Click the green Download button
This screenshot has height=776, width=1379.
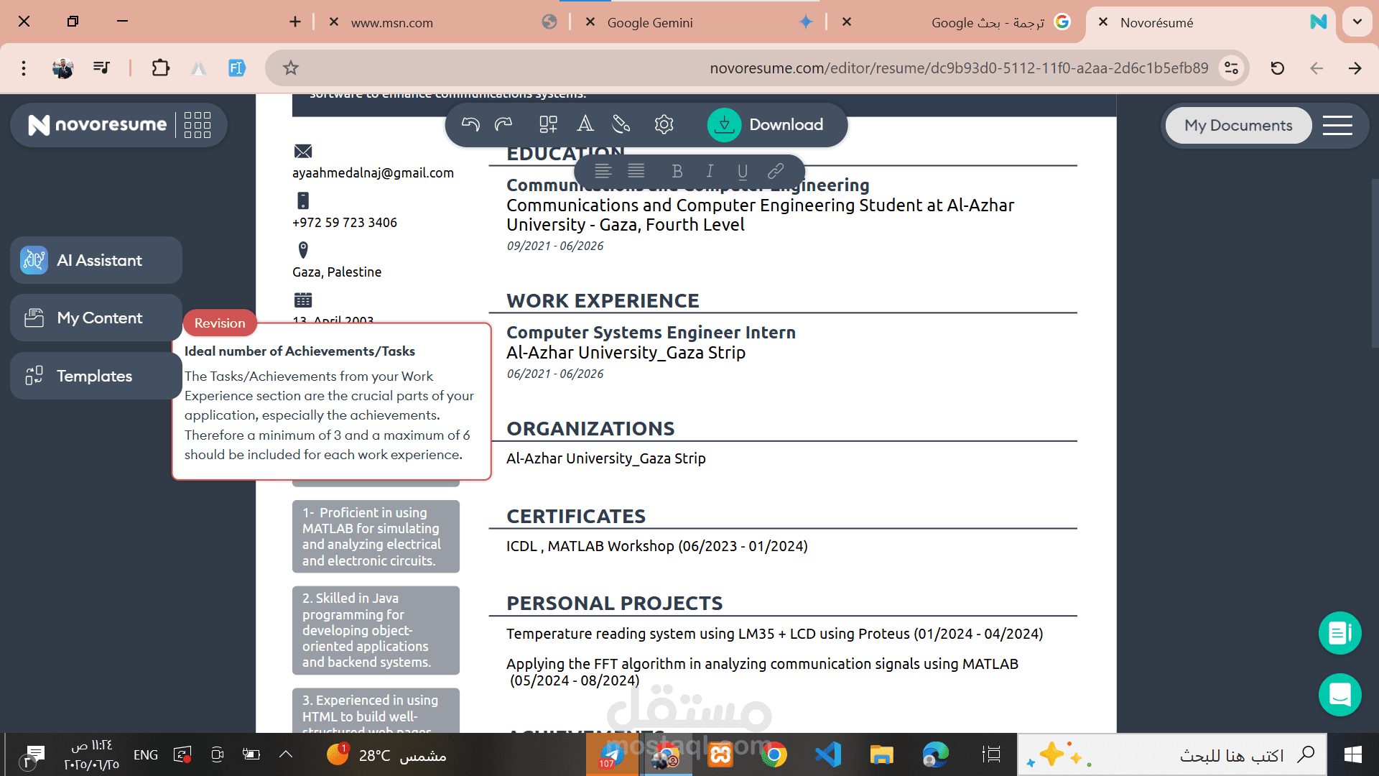coord(766,125)
